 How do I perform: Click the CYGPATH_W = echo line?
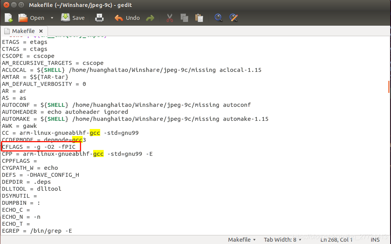click(30, 168)
